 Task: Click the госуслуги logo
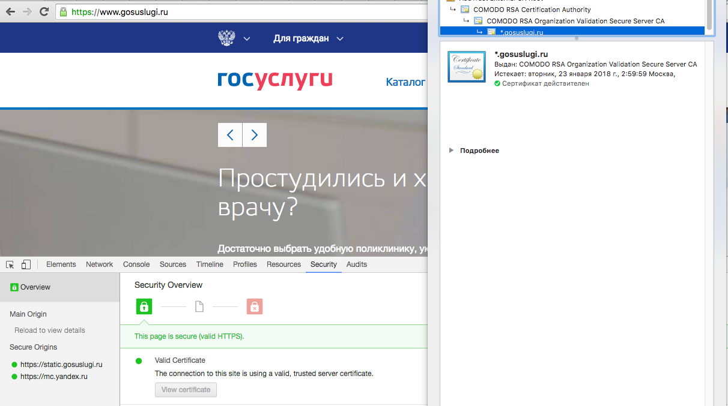275,80
